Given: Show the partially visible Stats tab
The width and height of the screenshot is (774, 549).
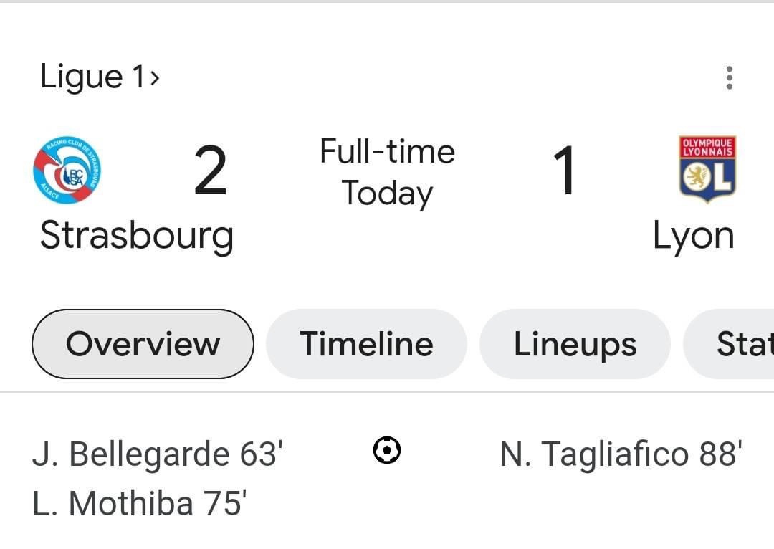Looking at the screenshot, I should tap(729, 343).
